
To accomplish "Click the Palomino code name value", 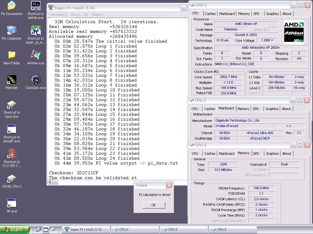I will pyautogui.click(x=231, y=29).
